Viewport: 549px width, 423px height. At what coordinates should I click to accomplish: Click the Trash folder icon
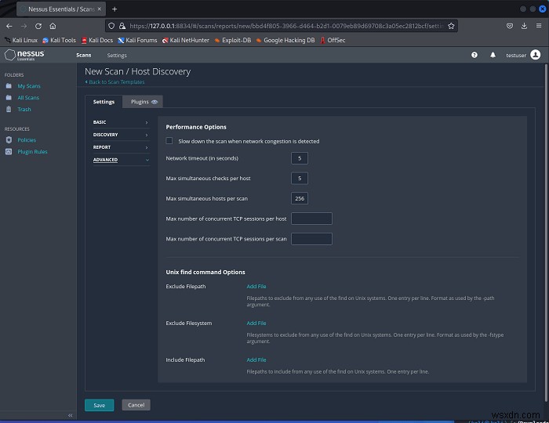tap(9, 109)
